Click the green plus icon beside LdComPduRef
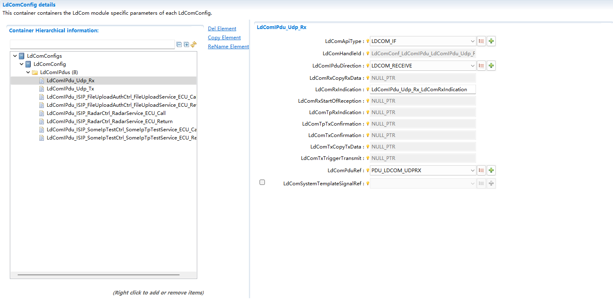 pyautogui.click(x=491, y=170)
